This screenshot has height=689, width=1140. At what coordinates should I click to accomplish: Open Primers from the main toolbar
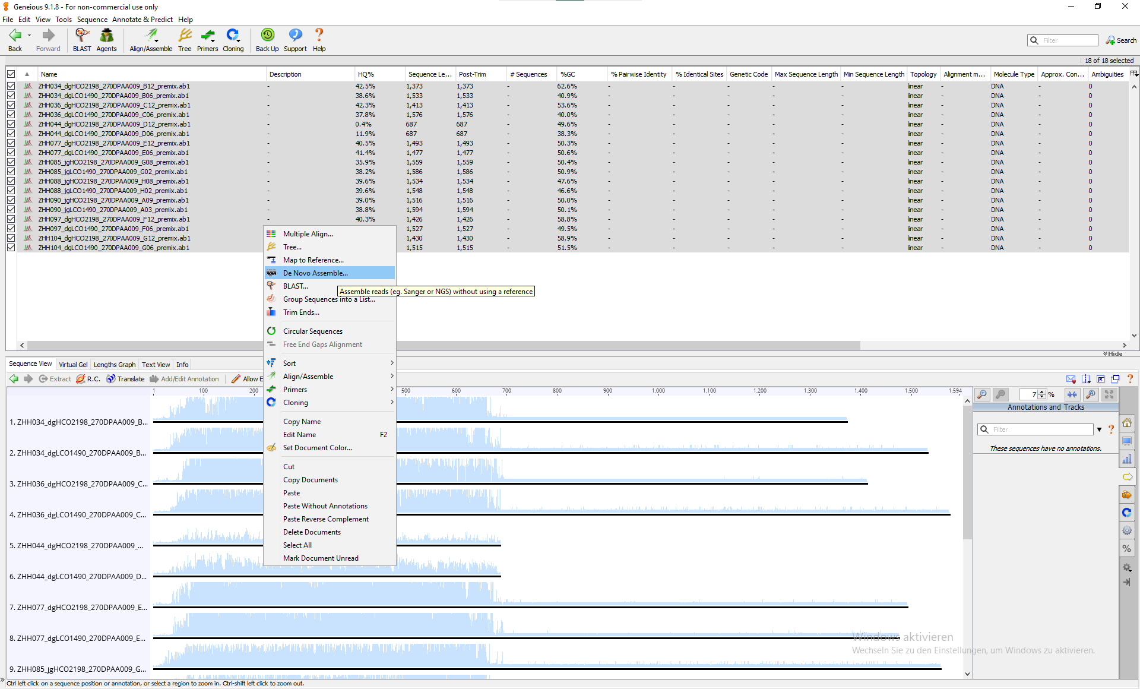coord(207,40)
